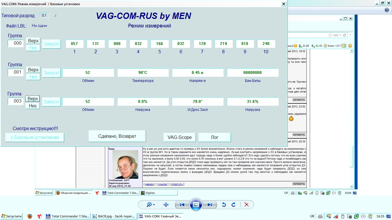The image size is (392, 220).
Task: Switch to the ВАСЯ.jpg taskbar button
Action: [114, 216]
